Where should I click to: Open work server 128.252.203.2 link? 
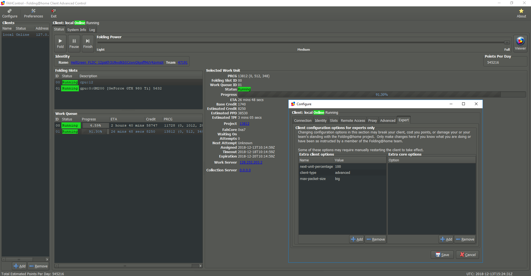click(x=251, y=162)
